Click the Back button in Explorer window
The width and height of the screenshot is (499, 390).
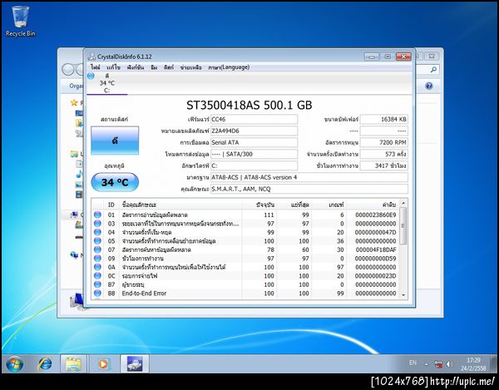pos(68,69)
